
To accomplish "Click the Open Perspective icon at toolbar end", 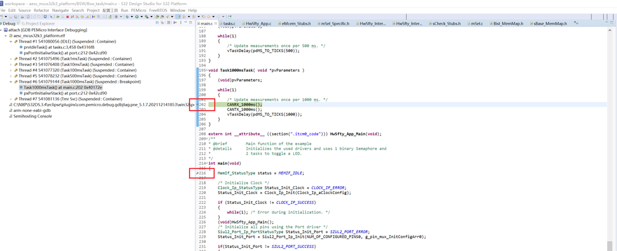I will tap(229, 17).
